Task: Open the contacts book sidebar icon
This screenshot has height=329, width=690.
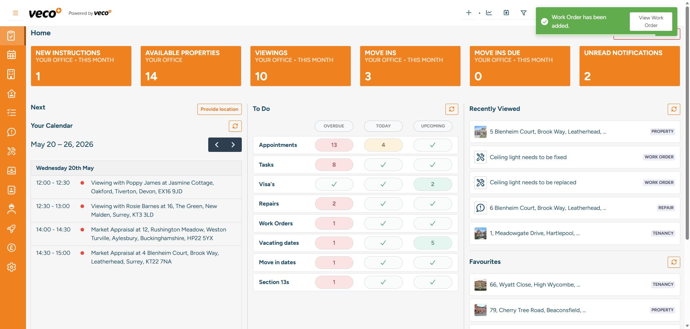Action: click(x=12, y=190)
